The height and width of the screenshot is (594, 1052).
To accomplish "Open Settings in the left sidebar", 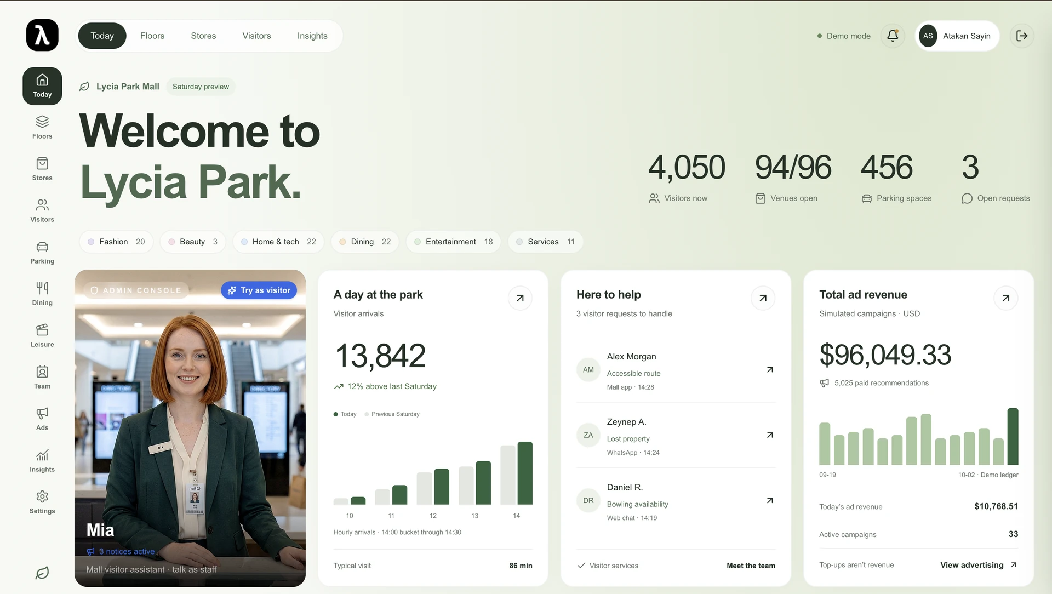I will [x=42, y=502].
